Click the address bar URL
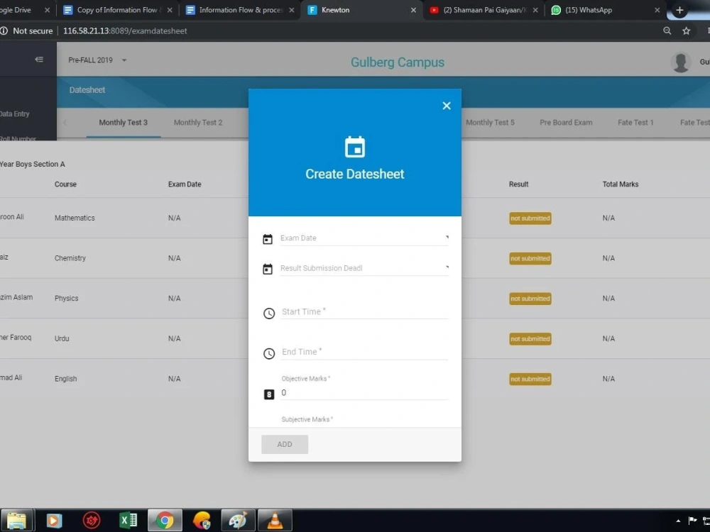Screen dimensions: 710x532 (x=125, y=31)
